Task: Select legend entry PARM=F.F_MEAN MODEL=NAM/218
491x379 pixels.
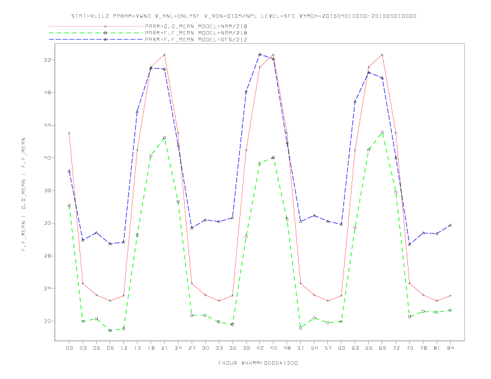Action: tap(196, 33)
